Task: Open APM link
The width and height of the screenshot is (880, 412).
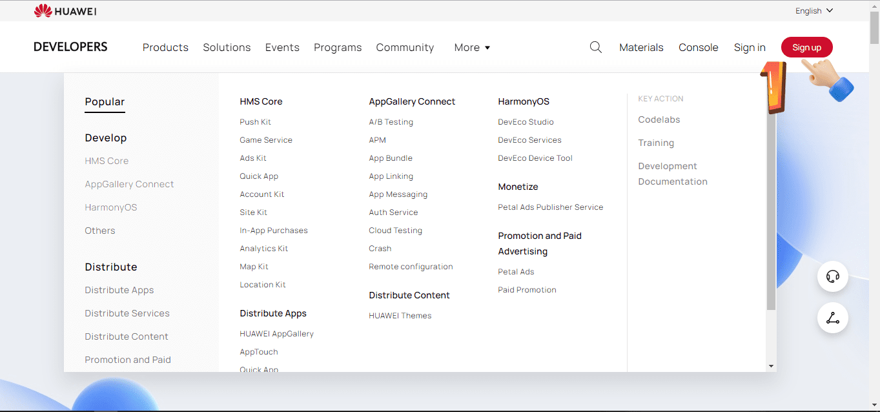Action: 378,140
